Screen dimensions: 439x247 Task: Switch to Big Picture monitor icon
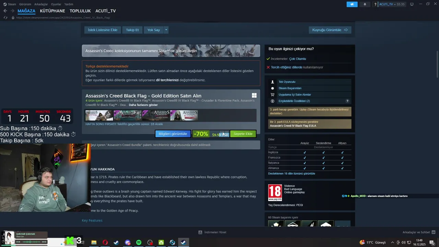pyautogui.click(x=412, y=4)
